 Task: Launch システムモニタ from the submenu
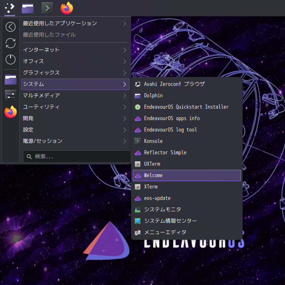click(187, 210)
